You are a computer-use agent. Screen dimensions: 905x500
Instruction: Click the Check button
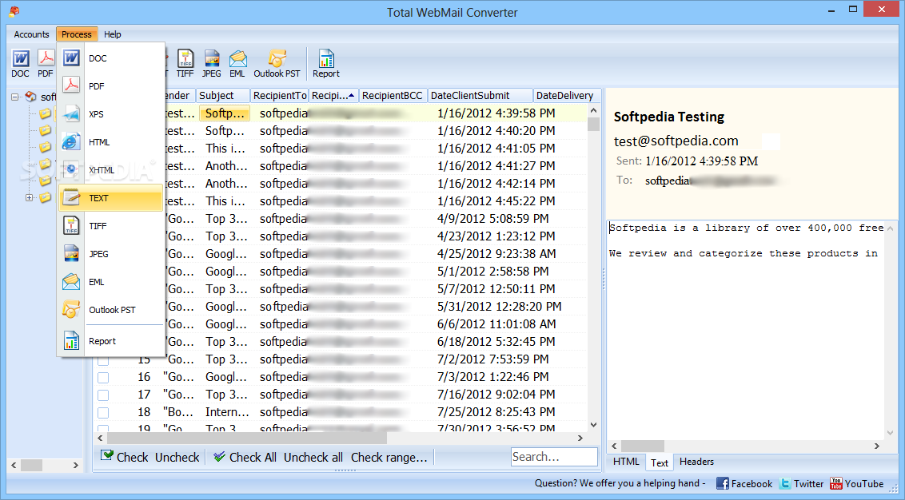(x=126, y=458)
